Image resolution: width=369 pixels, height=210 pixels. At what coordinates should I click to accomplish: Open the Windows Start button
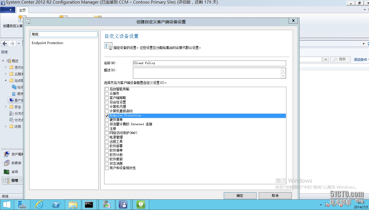point(7,205)
